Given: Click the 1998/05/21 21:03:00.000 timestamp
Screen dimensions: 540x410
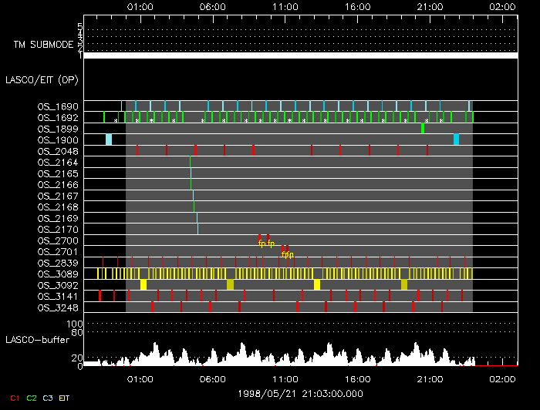Looking at the screenshot, I should (x=300, y=393).
